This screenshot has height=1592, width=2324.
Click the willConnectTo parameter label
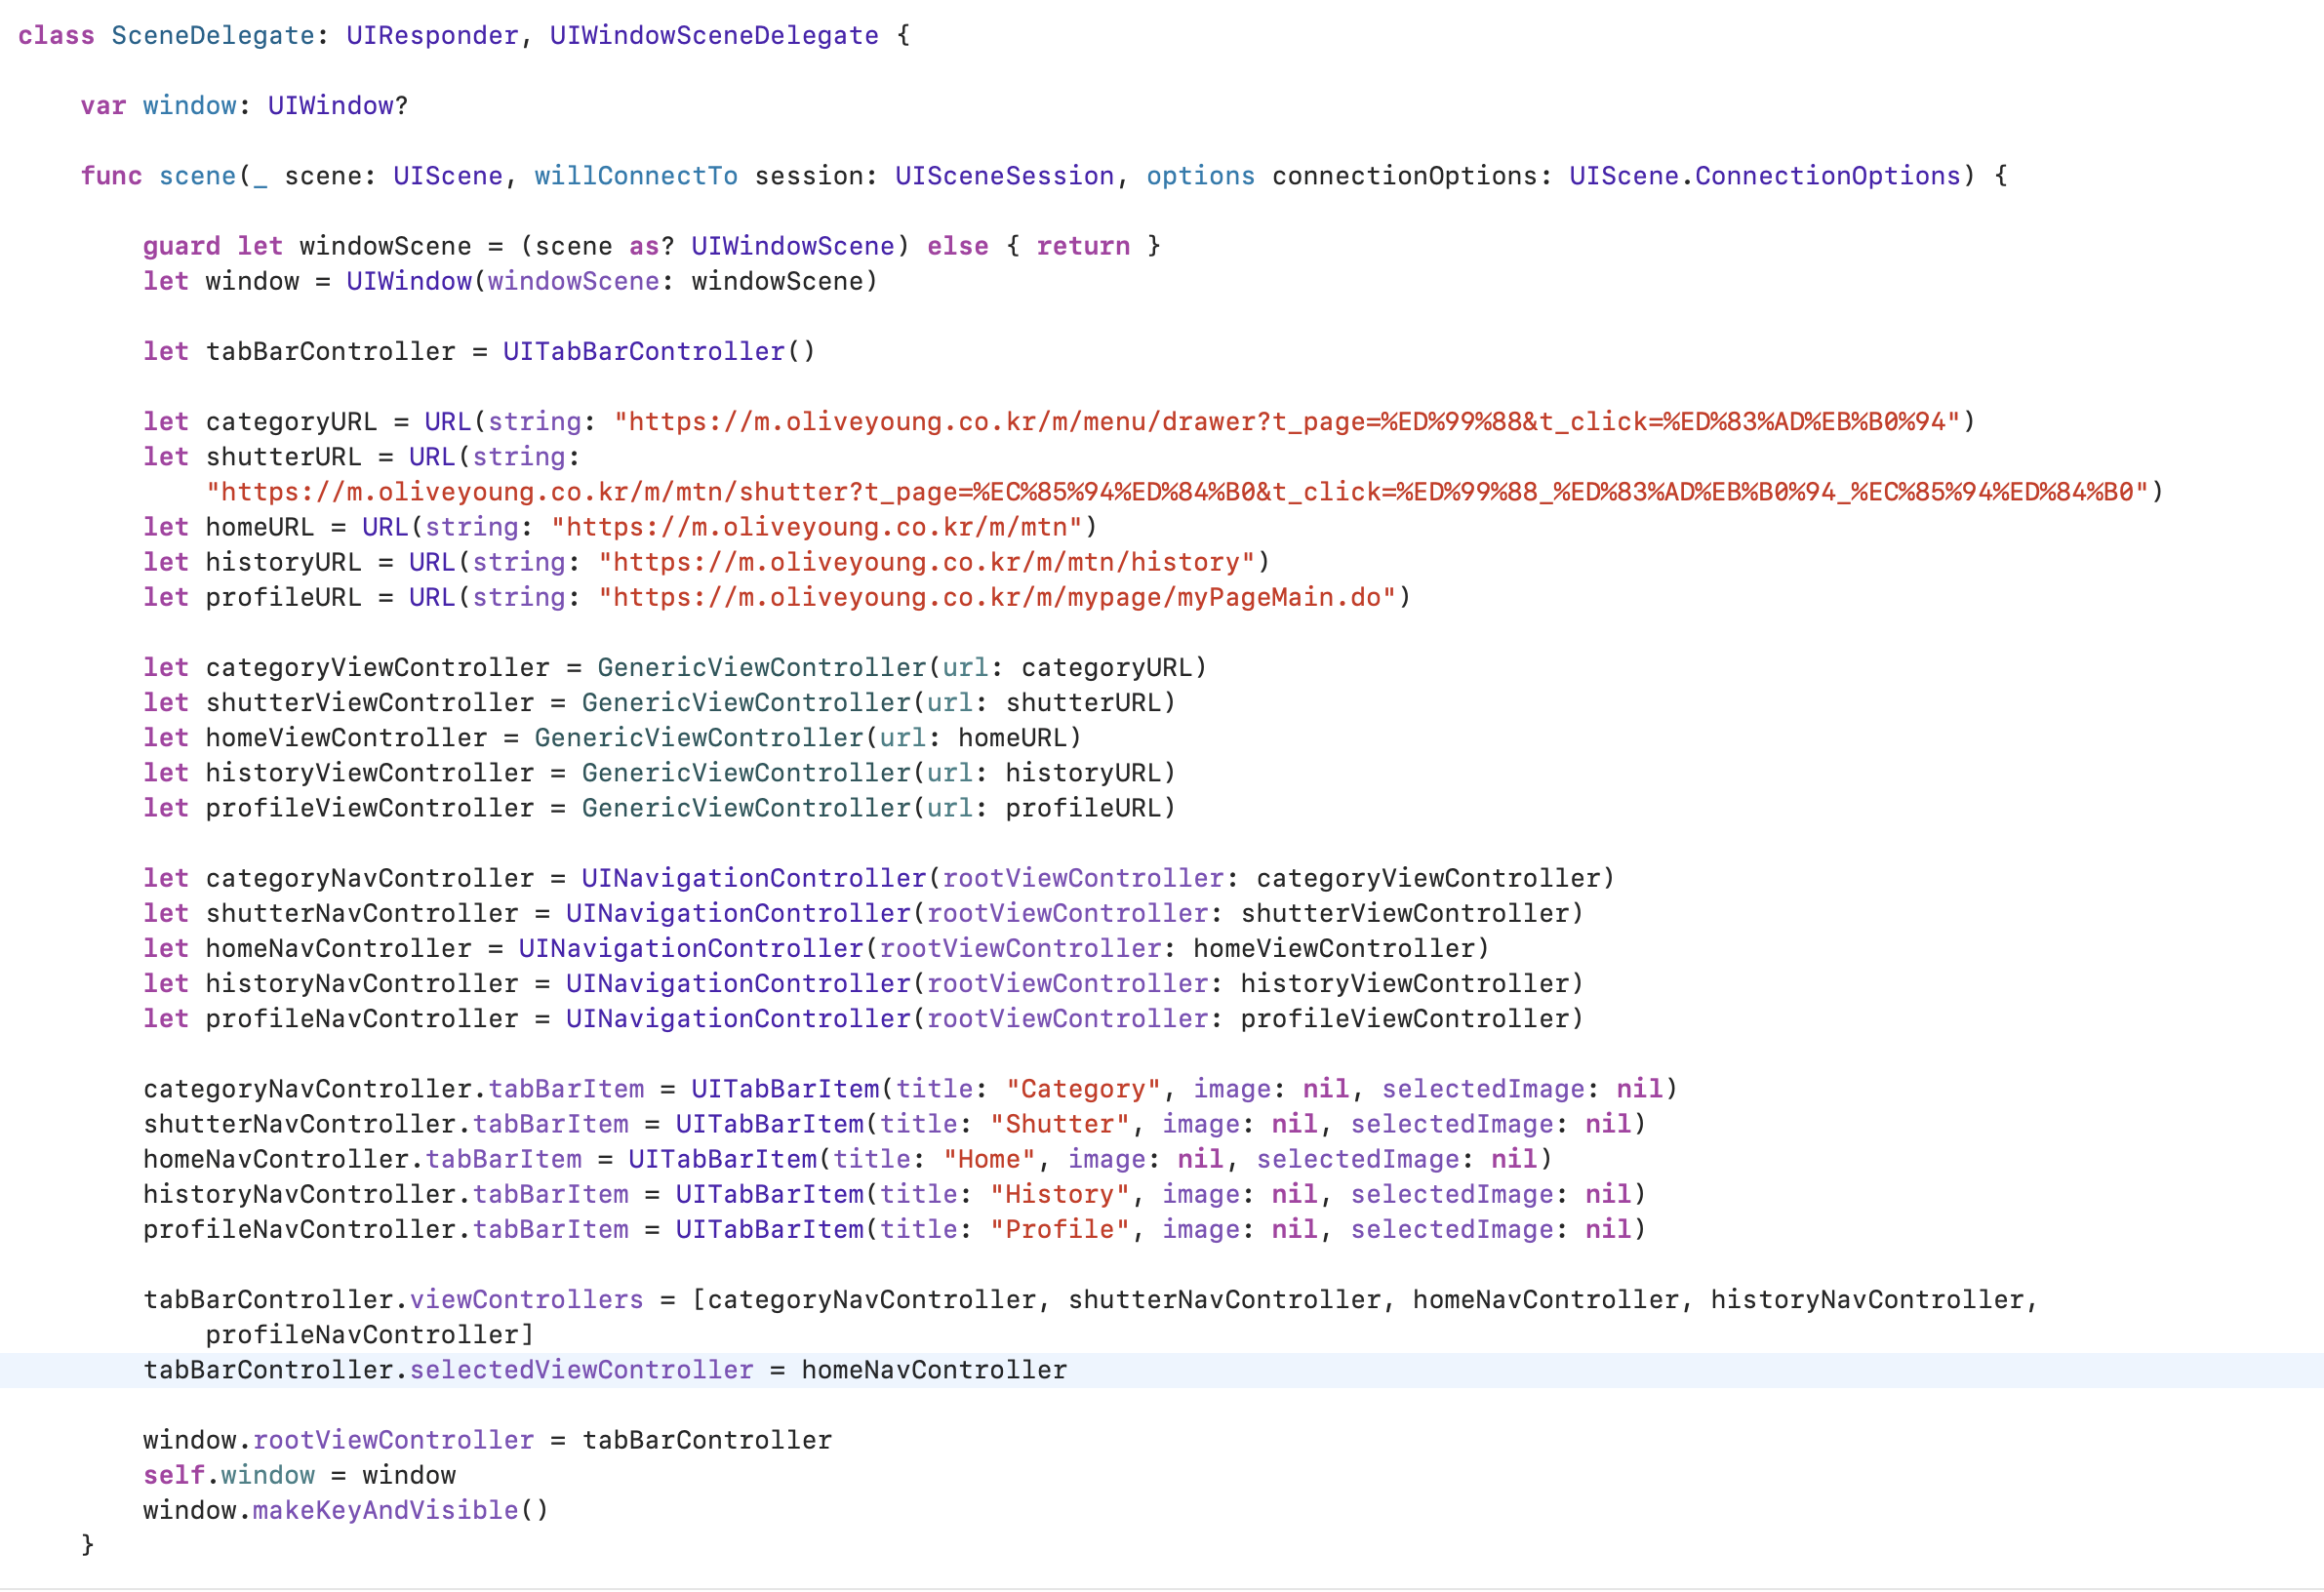pos(635,176)
